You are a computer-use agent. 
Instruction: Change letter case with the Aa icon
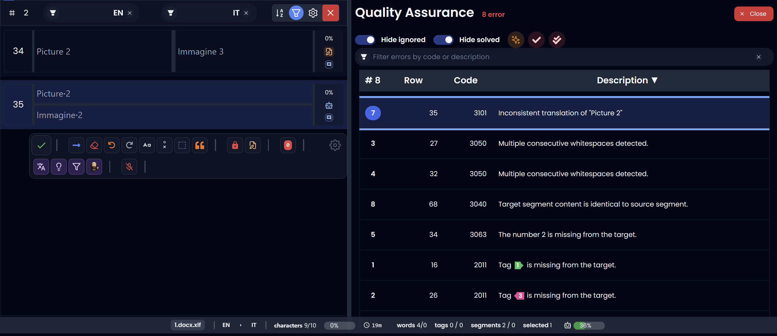tap(147, 145)
